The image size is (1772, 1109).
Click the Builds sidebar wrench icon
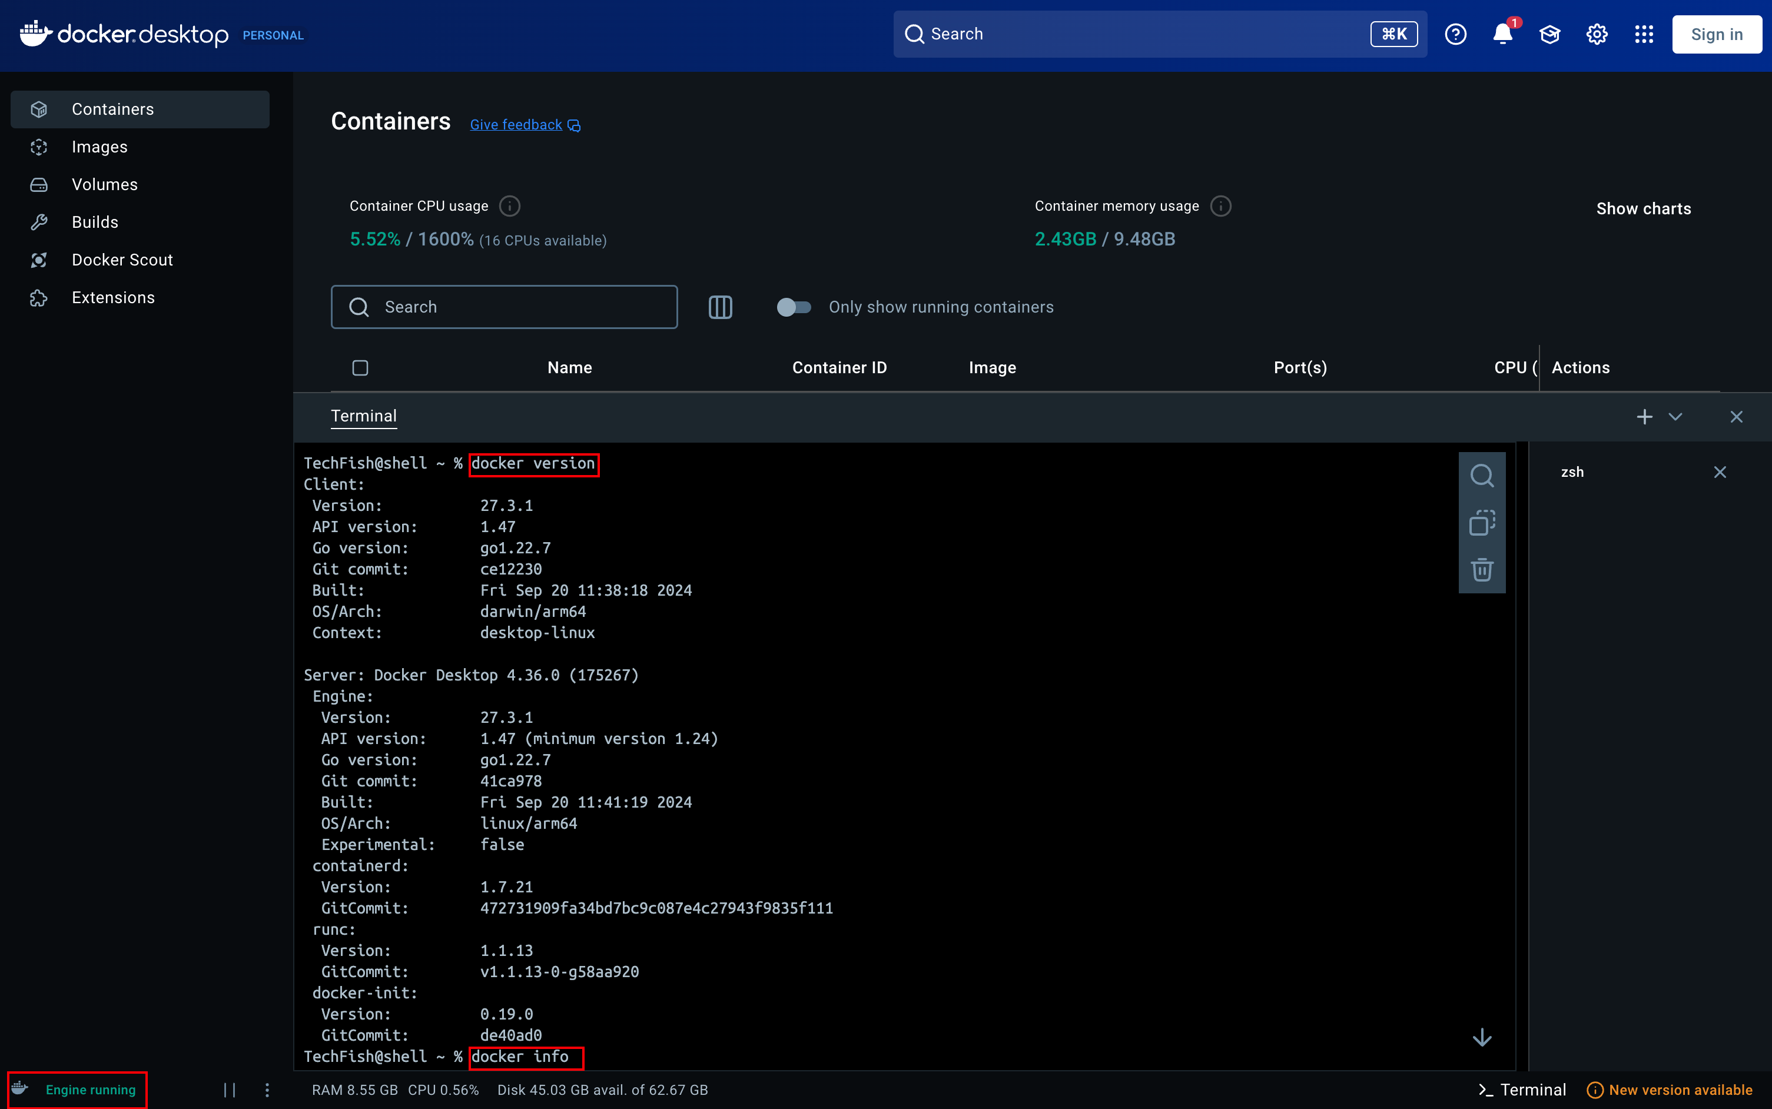coord(39,223)
